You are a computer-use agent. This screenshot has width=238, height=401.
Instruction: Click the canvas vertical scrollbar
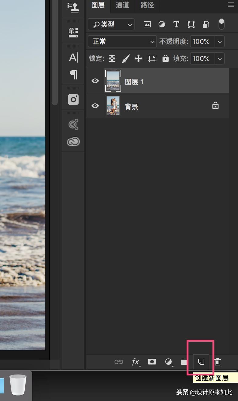[54, 52]
